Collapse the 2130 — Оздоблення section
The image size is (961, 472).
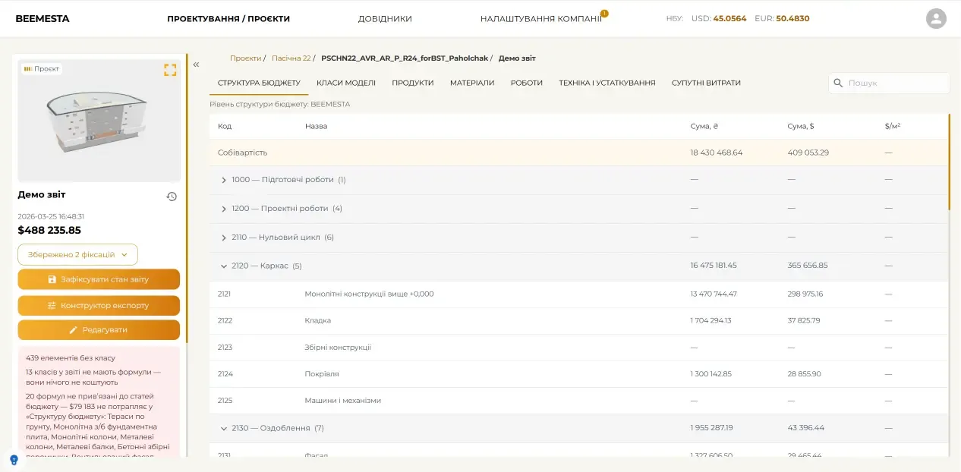(224, 429)
